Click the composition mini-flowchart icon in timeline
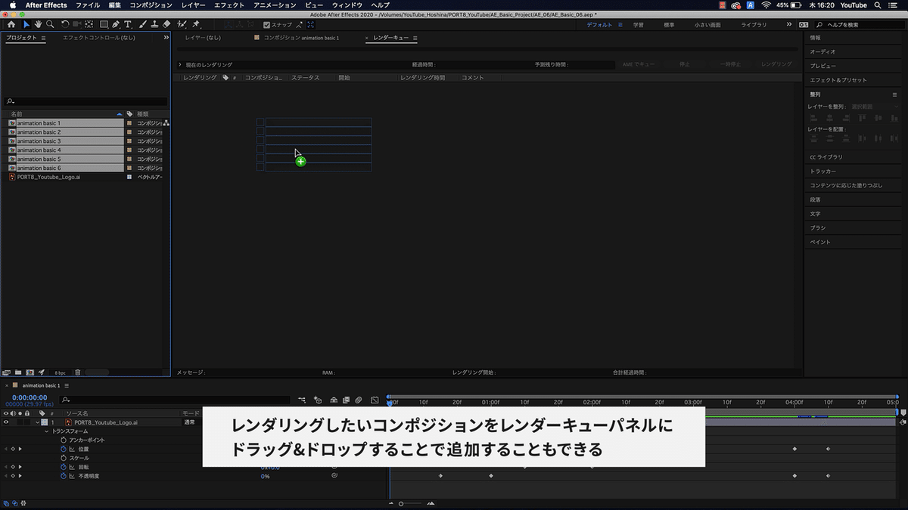The width and height of the screenshot is (908, 510). tap(303, 400)
